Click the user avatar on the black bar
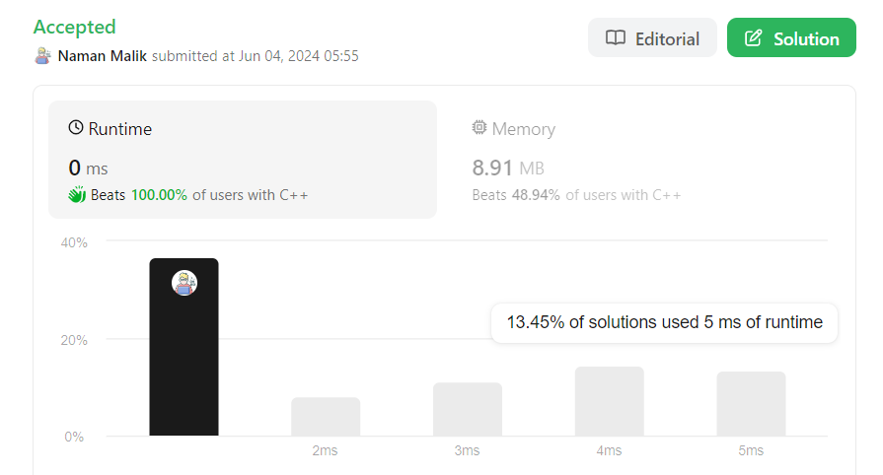Screen dimensions: 883x475 (184, 283)
